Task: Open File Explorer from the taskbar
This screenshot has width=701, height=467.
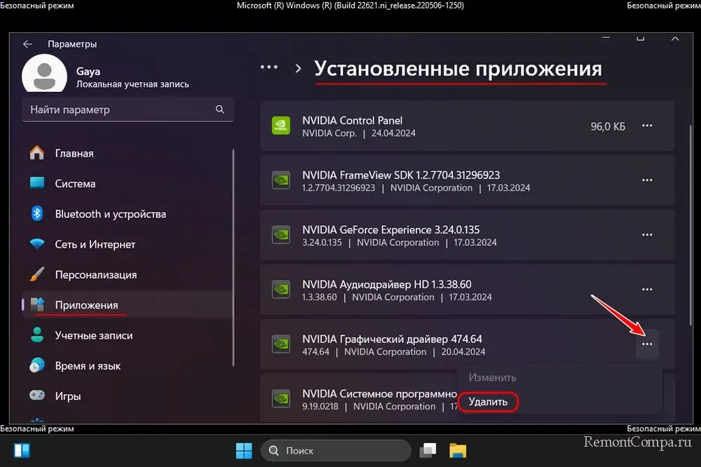Action: tap(458, 450)
